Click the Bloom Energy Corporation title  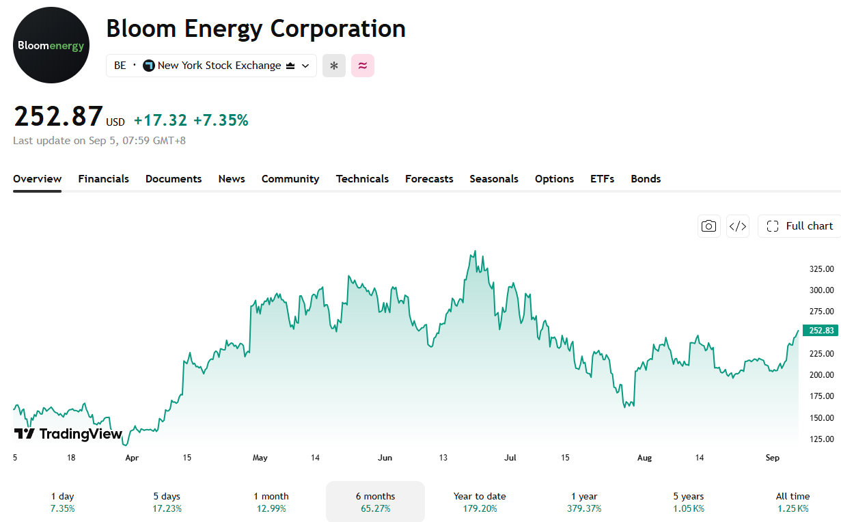coord(256,29)
